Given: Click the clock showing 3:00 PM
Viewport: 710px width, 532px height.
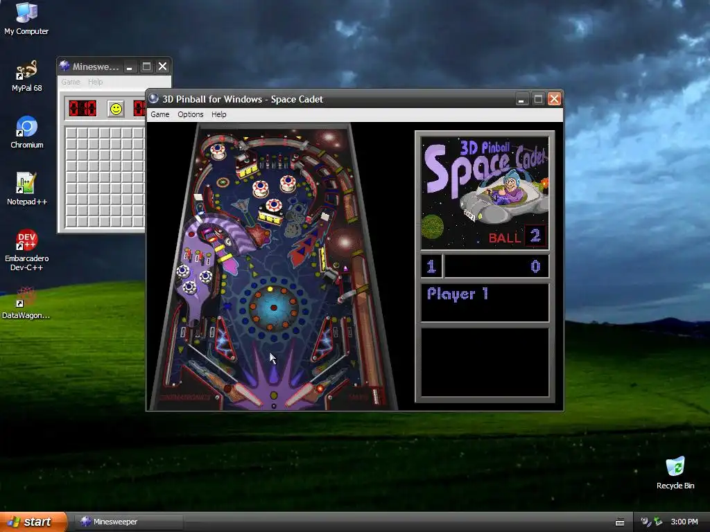Looking at the screenshot, I should (x=684, y=522).
